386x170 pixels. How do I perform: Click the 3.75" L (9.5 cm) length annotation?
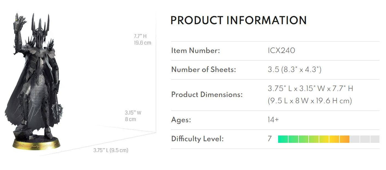click(x=111, y=150)
